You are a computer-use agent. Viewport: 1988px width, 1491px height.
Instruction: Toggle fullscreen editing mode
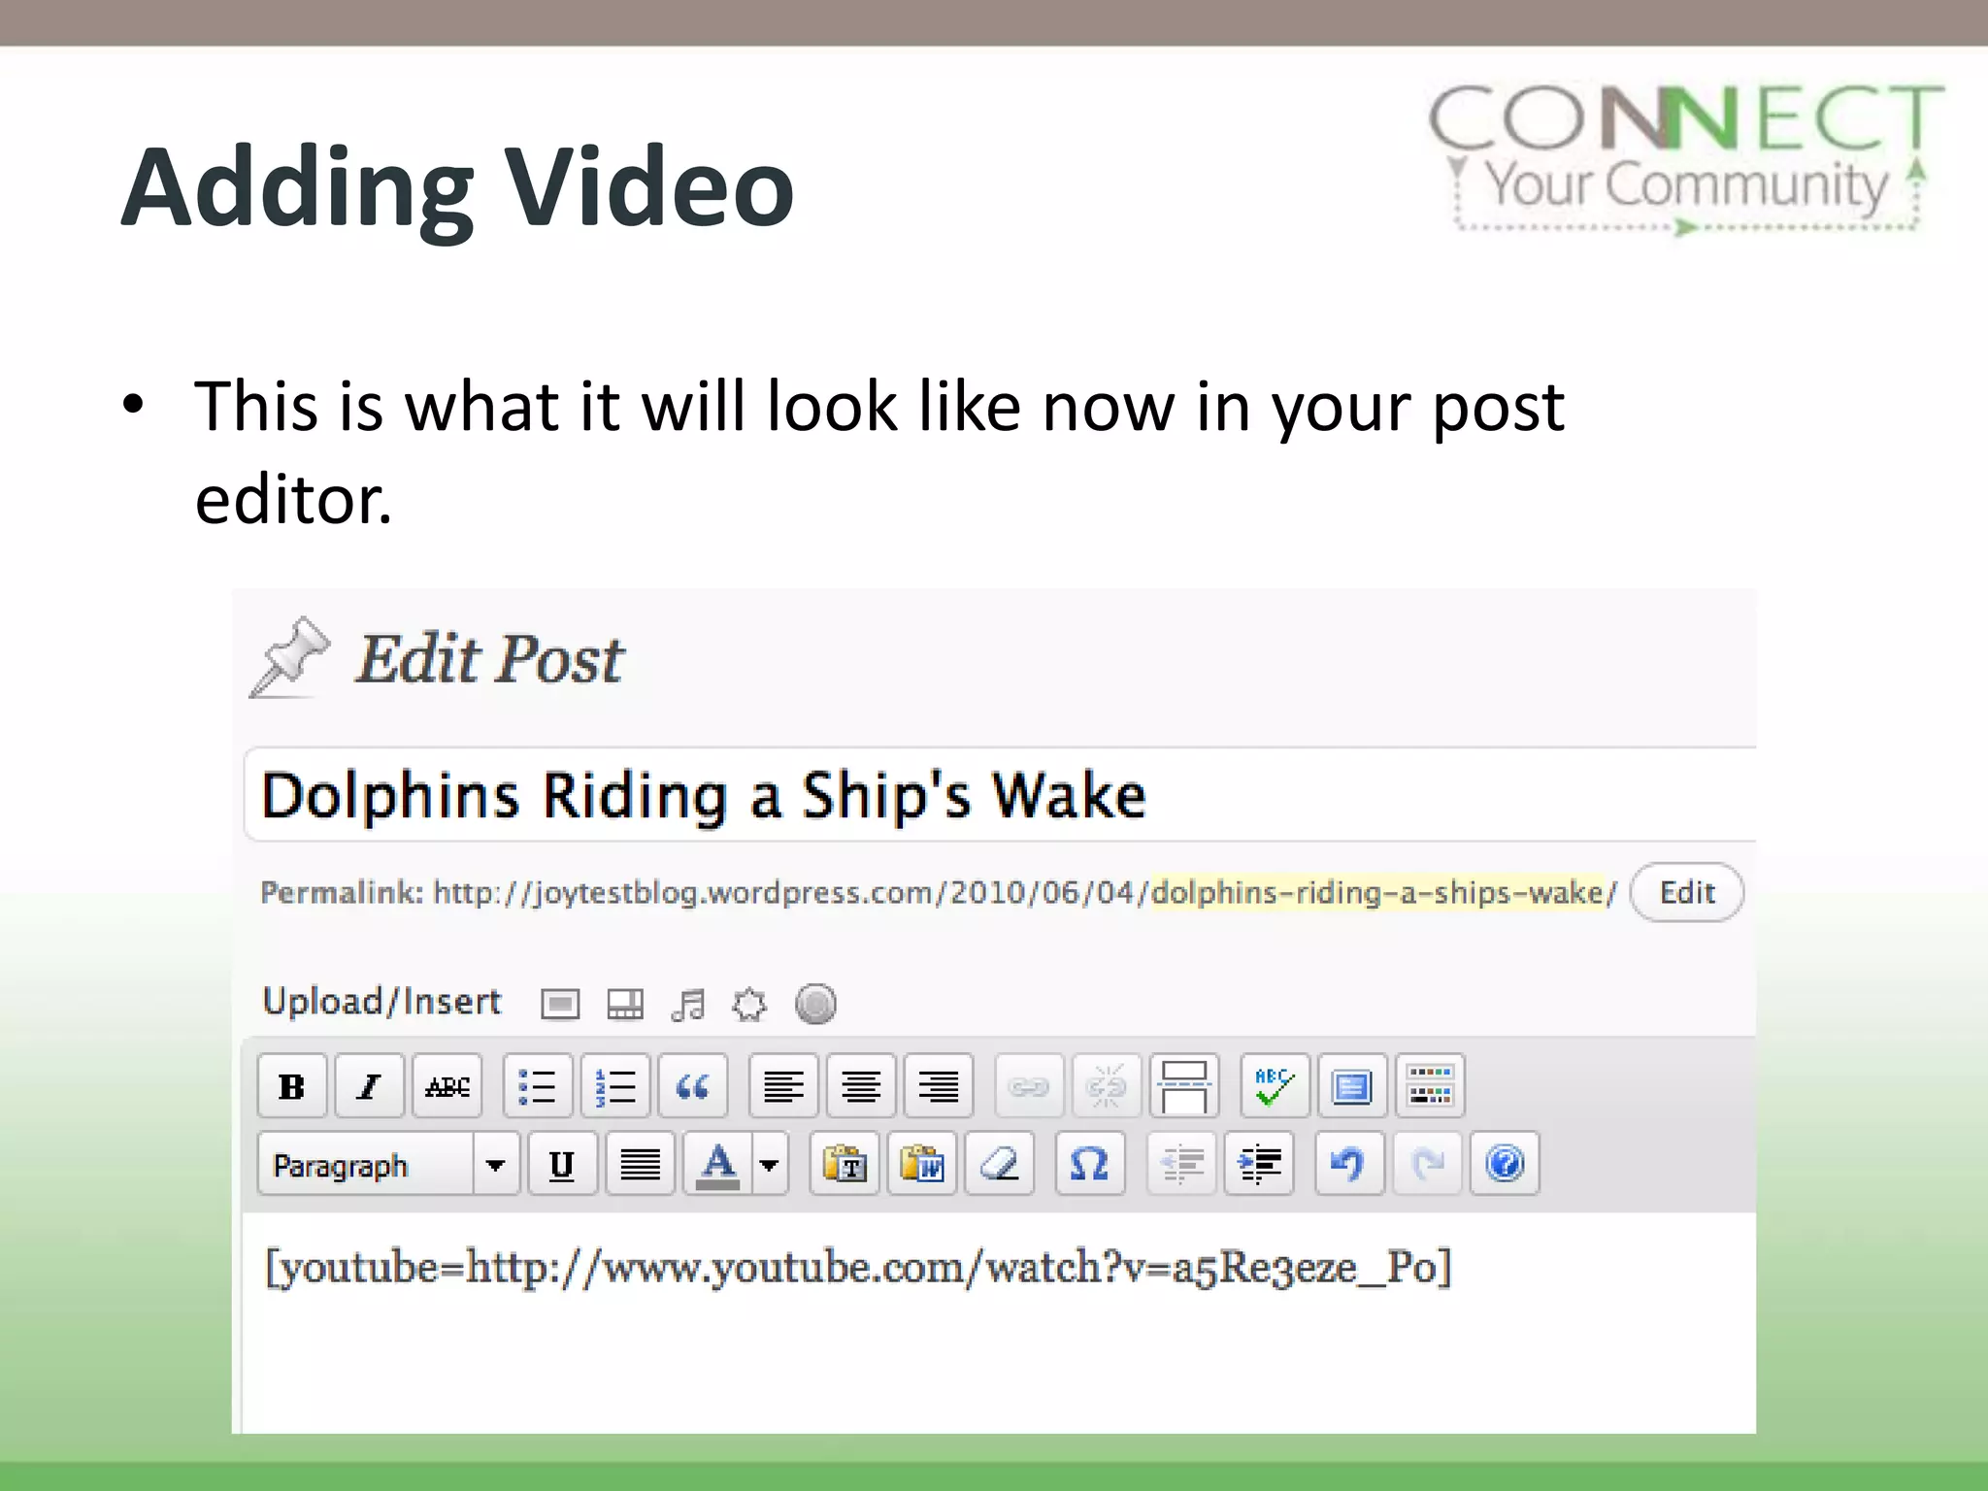click(1352, 1086)
